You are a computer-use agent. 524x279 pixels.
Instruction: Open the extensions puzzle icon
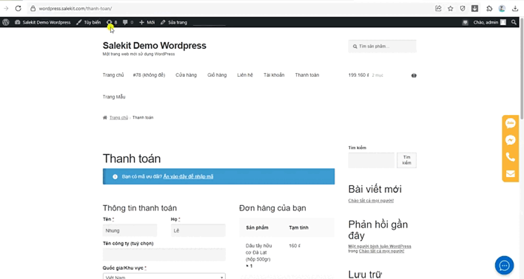(x=489, y=8)
